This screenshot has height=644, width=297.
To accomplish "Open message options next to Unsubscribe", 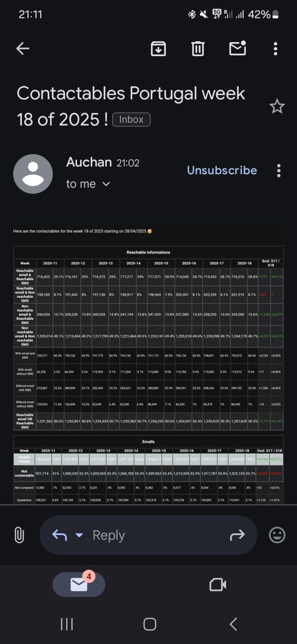I will click(279, 171).
